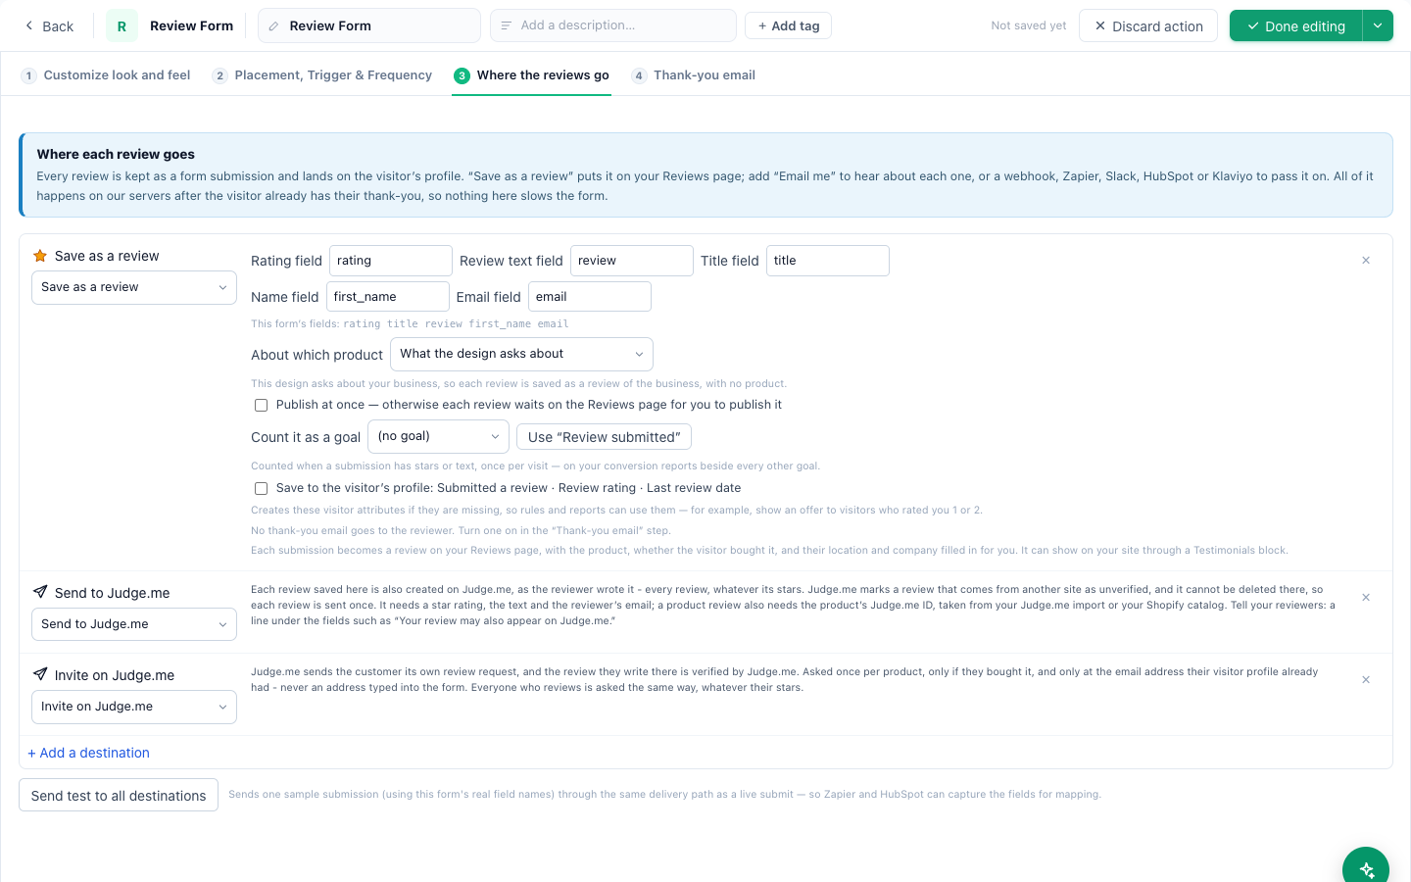Click the pencil icon in the name field
This screenshot has width=1411, height=882.
273,26
